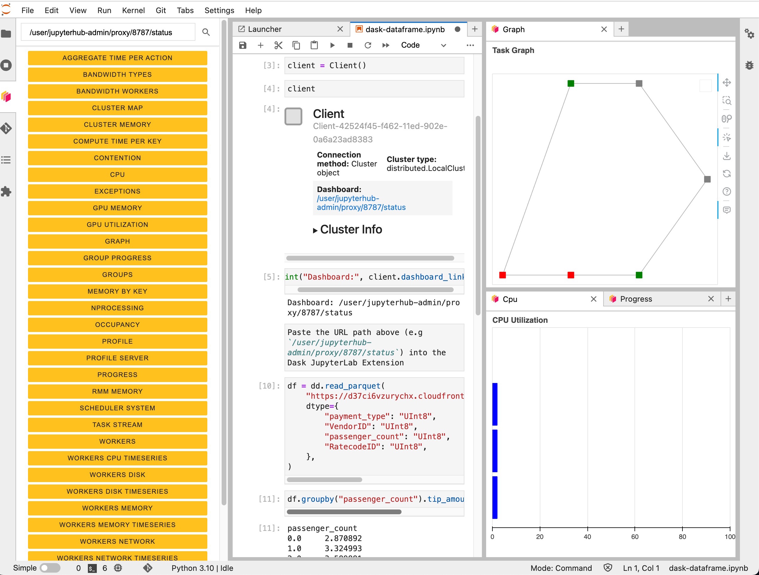This screenshot has height=575, width=759.
Task: Click the dashboard URL search icon
Action: [x=206, y=32]
